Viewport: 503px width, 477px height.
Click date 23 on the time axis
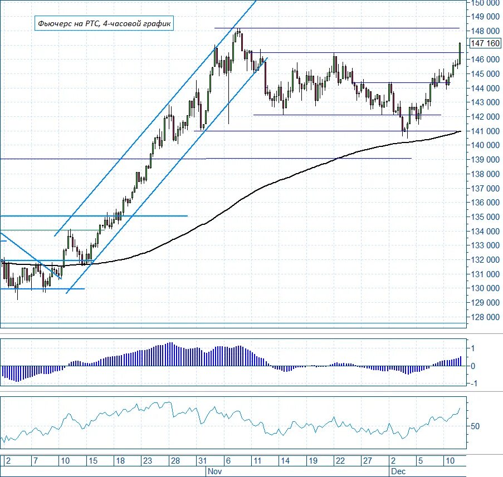coord(148,461)
